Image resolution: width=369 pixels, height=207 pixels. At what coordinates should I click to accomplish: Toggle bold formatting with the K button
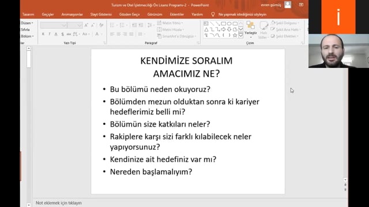(43, 34)
